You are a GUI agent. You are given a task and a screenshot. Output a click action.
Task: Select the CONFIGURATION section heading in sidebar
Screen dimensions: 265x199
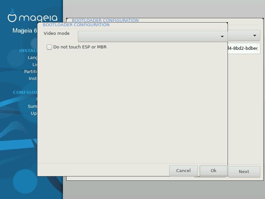point(25,93)
